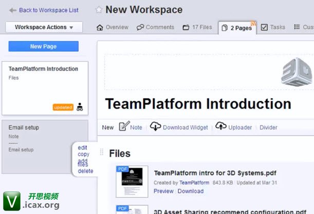Open the Workspace Actions dropdown
This screenshot has width=314, height=214.
[44, 27]
